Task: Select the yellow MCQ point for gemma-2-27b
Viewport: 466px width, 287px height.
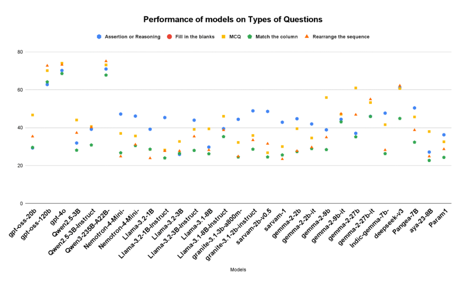Action: pyautogui.click(x=356, y=88)
